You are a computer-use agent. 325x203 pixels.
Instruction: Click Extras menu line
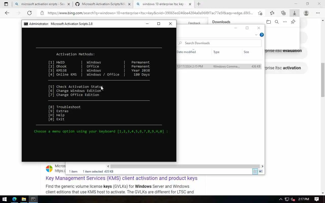coord(58,111)
